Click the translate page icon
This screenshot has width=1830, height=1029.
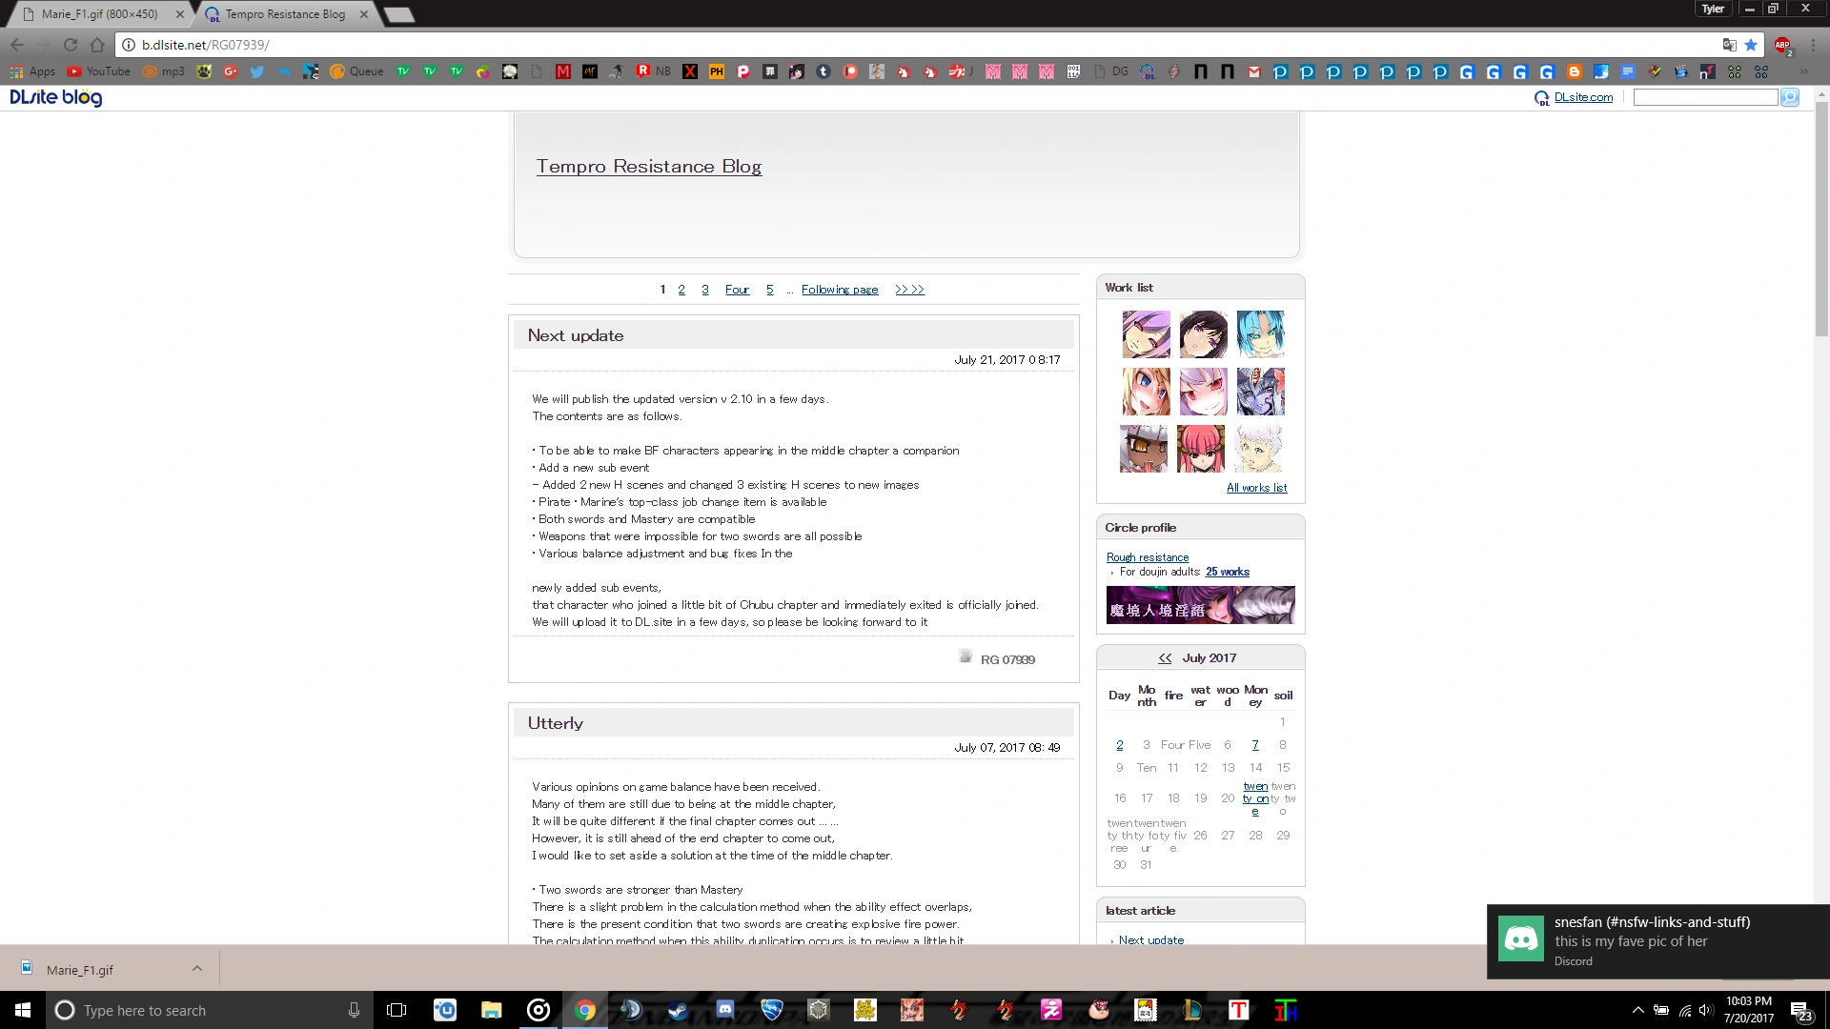pos(1729,45)
